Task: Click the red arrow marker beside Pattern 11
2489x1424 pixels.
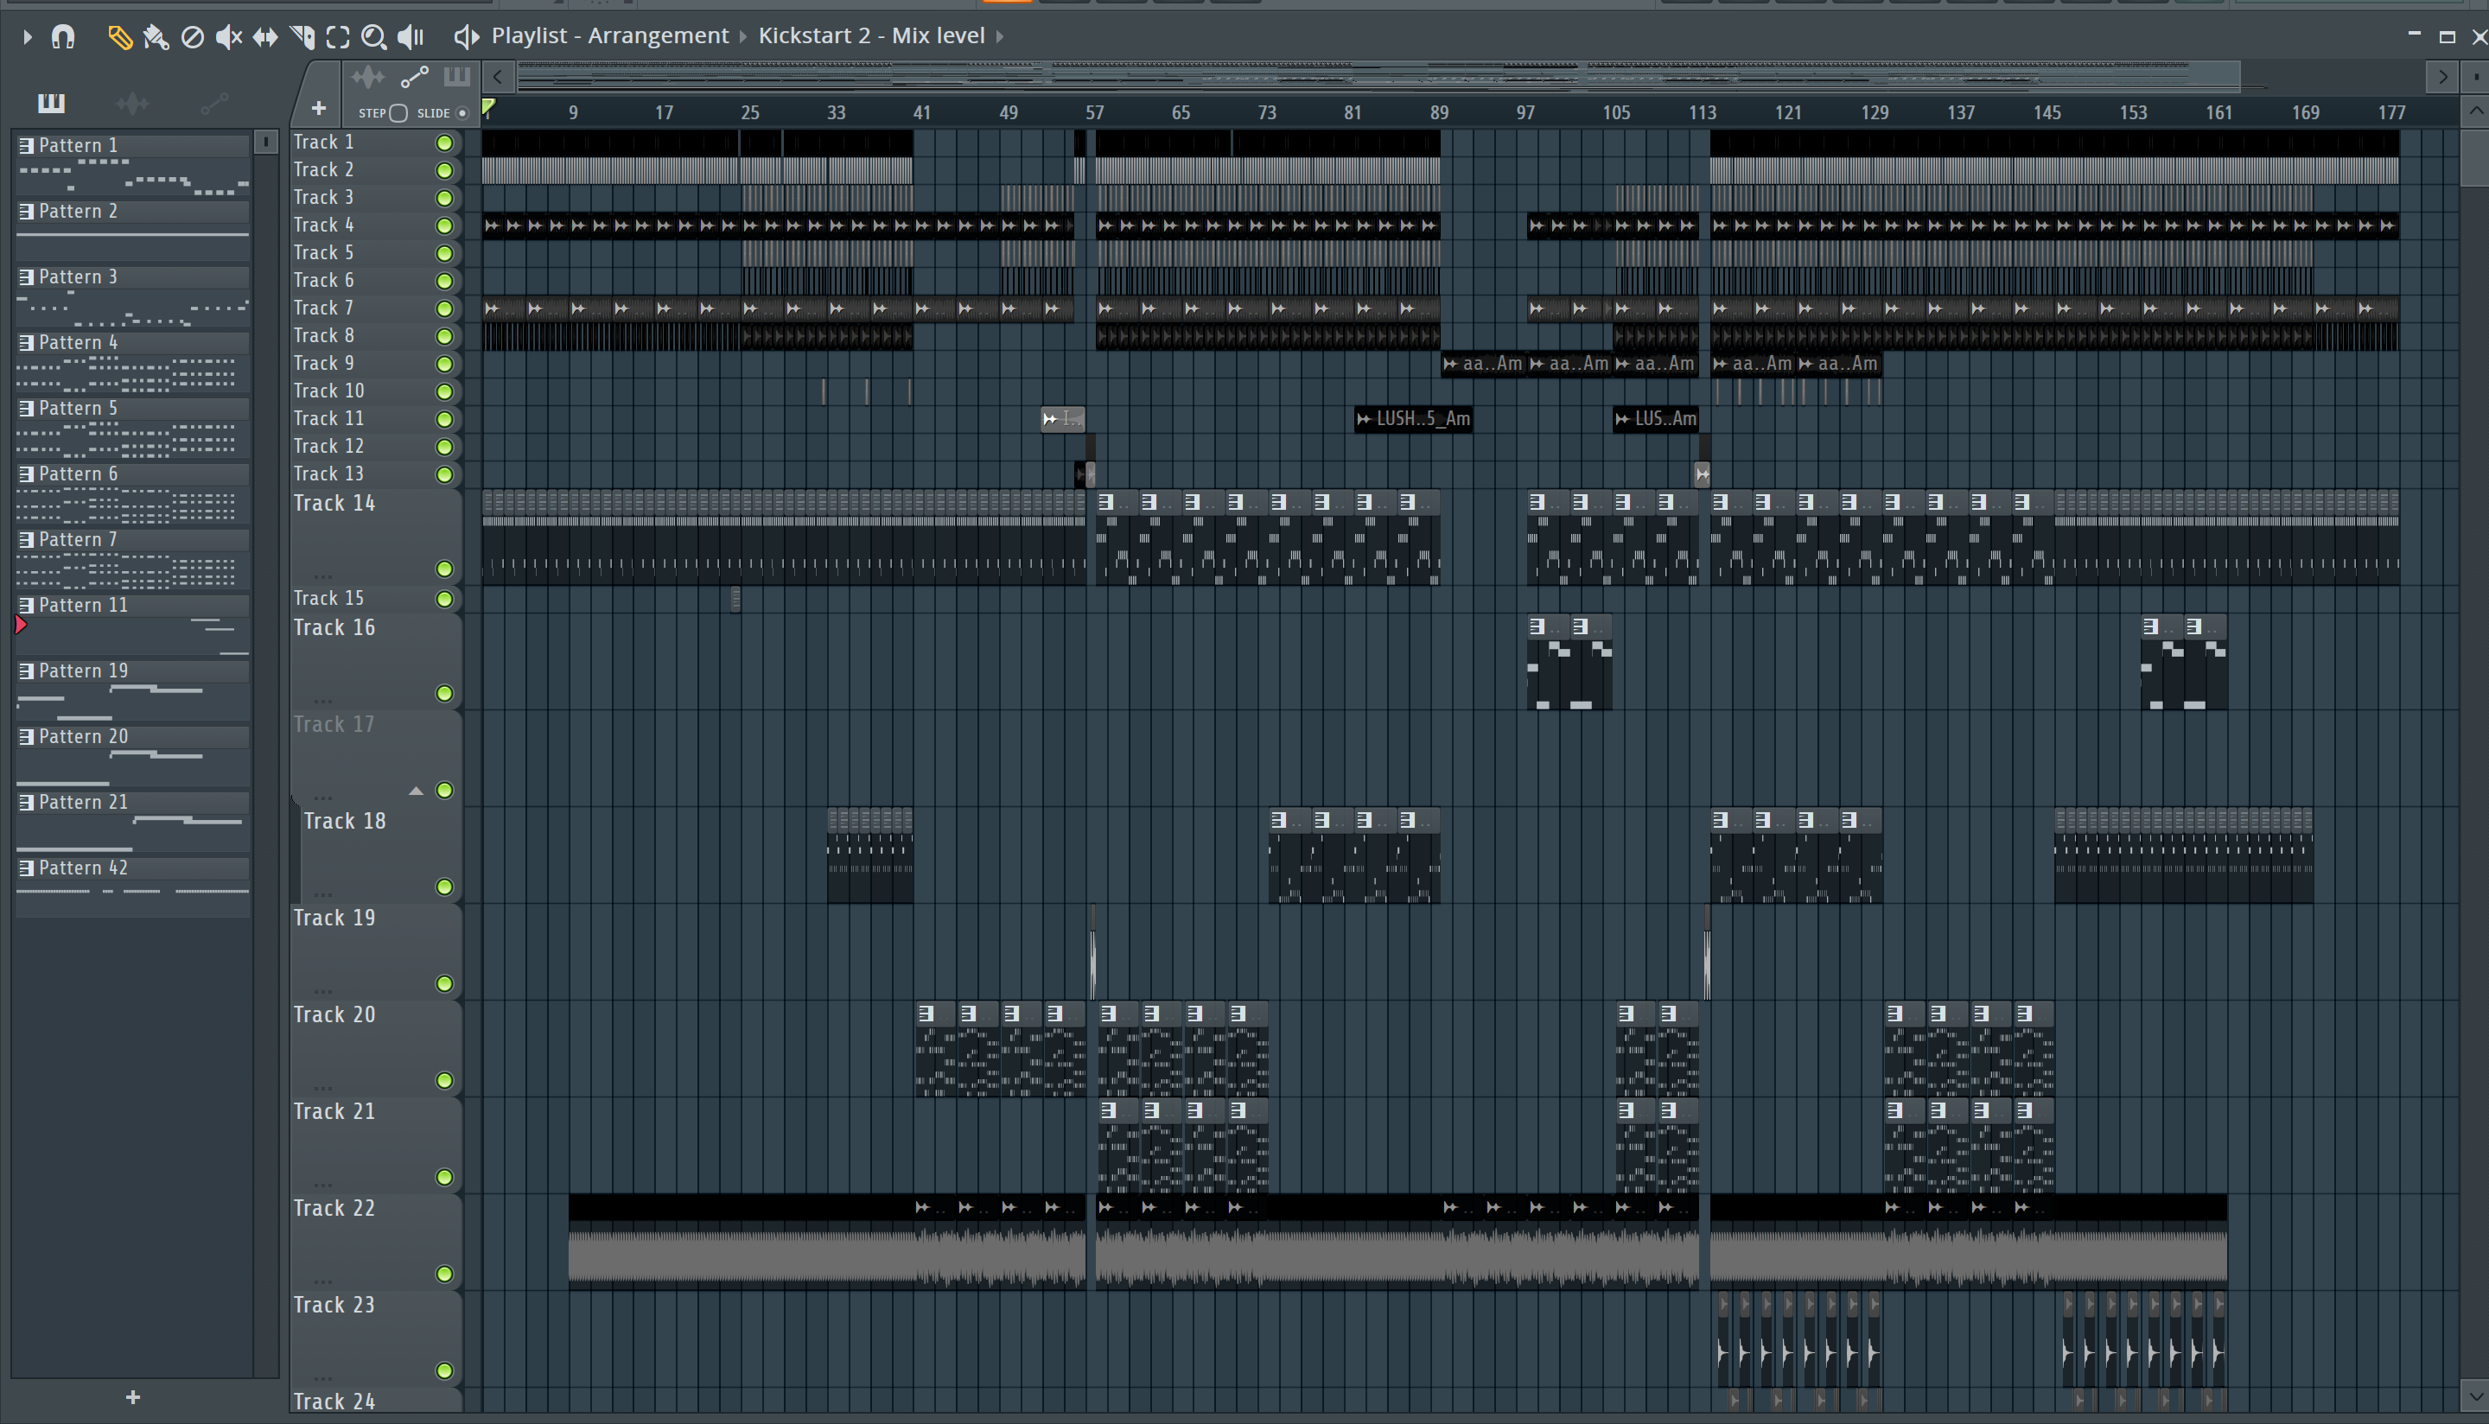Action: (21, 626)
